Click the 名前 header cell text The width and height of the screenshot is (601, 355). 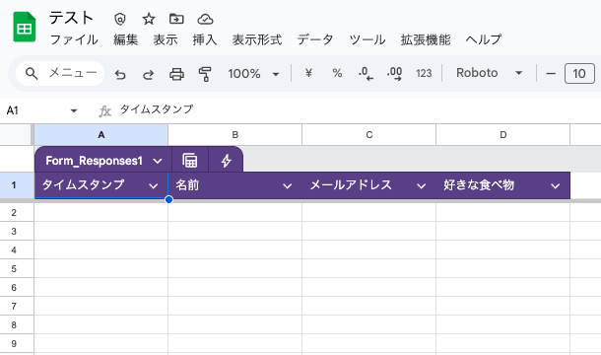pyautogui.click(x=187, y=185)
